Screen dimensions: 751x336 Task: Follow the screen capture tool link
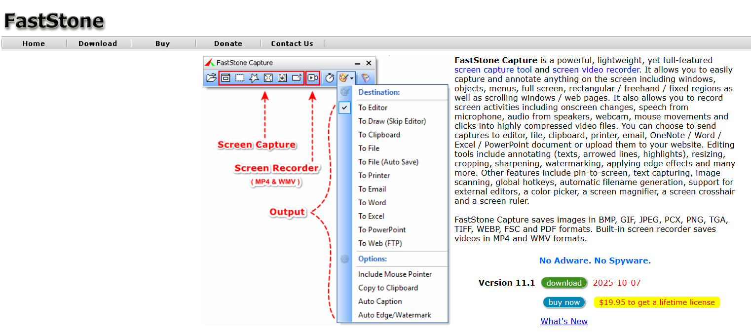[493, 70]
